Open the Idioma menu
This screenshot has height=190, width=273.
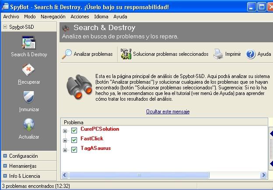pos(101,17)
